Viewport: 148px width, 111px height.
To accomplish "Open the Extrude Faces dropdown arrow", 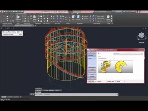I will click(x=105, y=18).
